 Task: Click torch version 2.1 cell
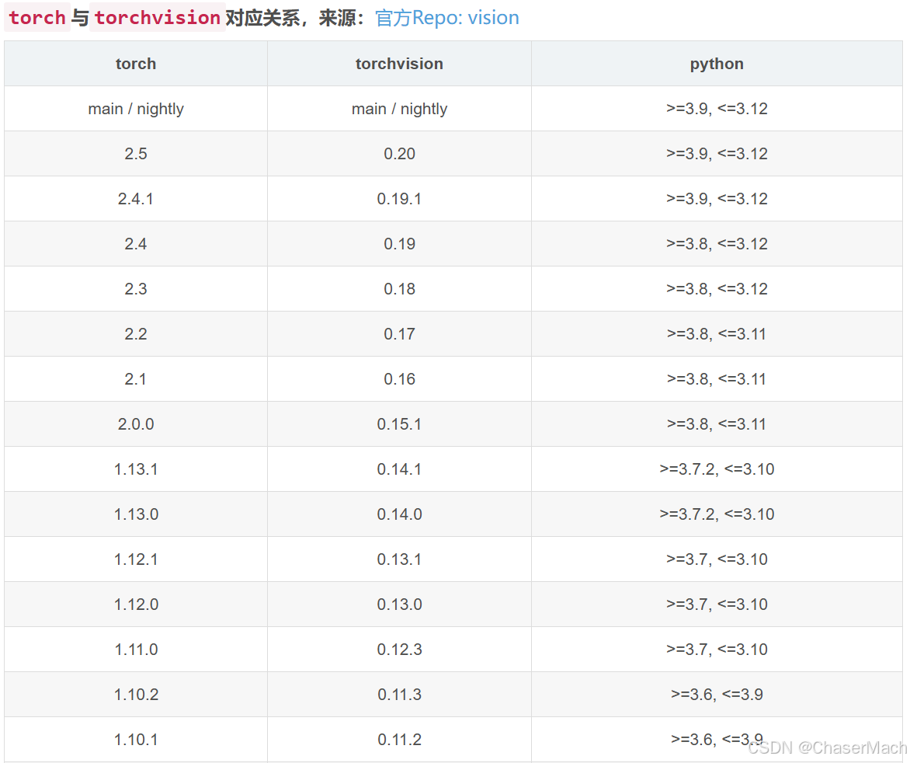(136, 379)
